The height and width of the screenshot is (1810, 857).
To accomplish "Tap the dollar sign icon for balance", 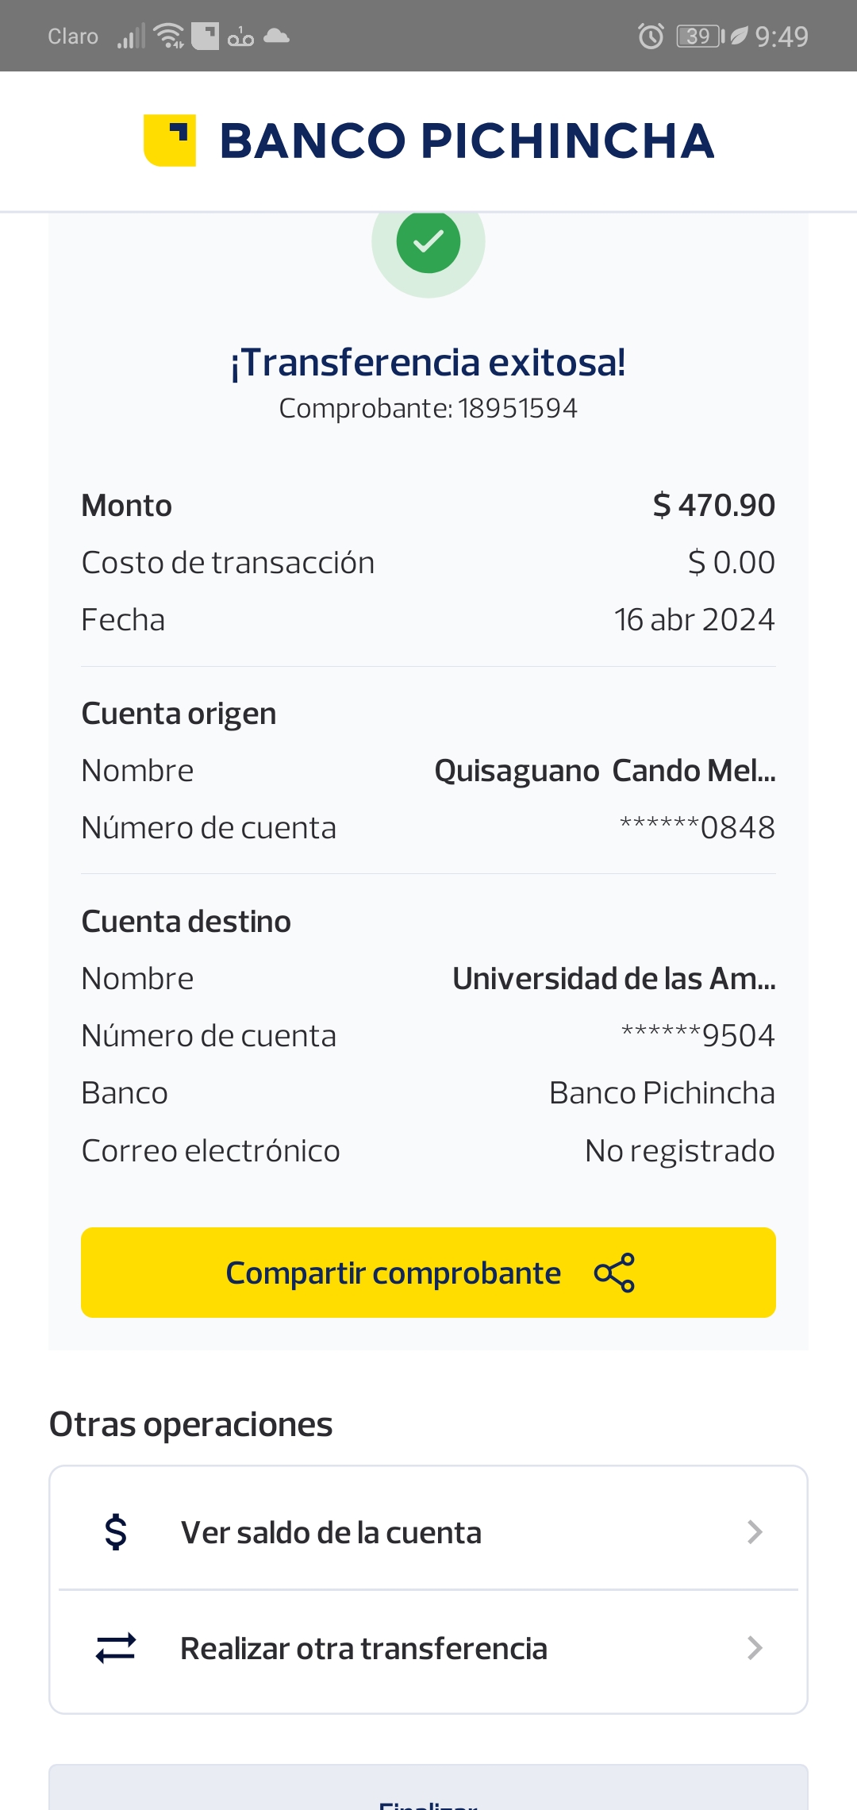I will 116,1532.
